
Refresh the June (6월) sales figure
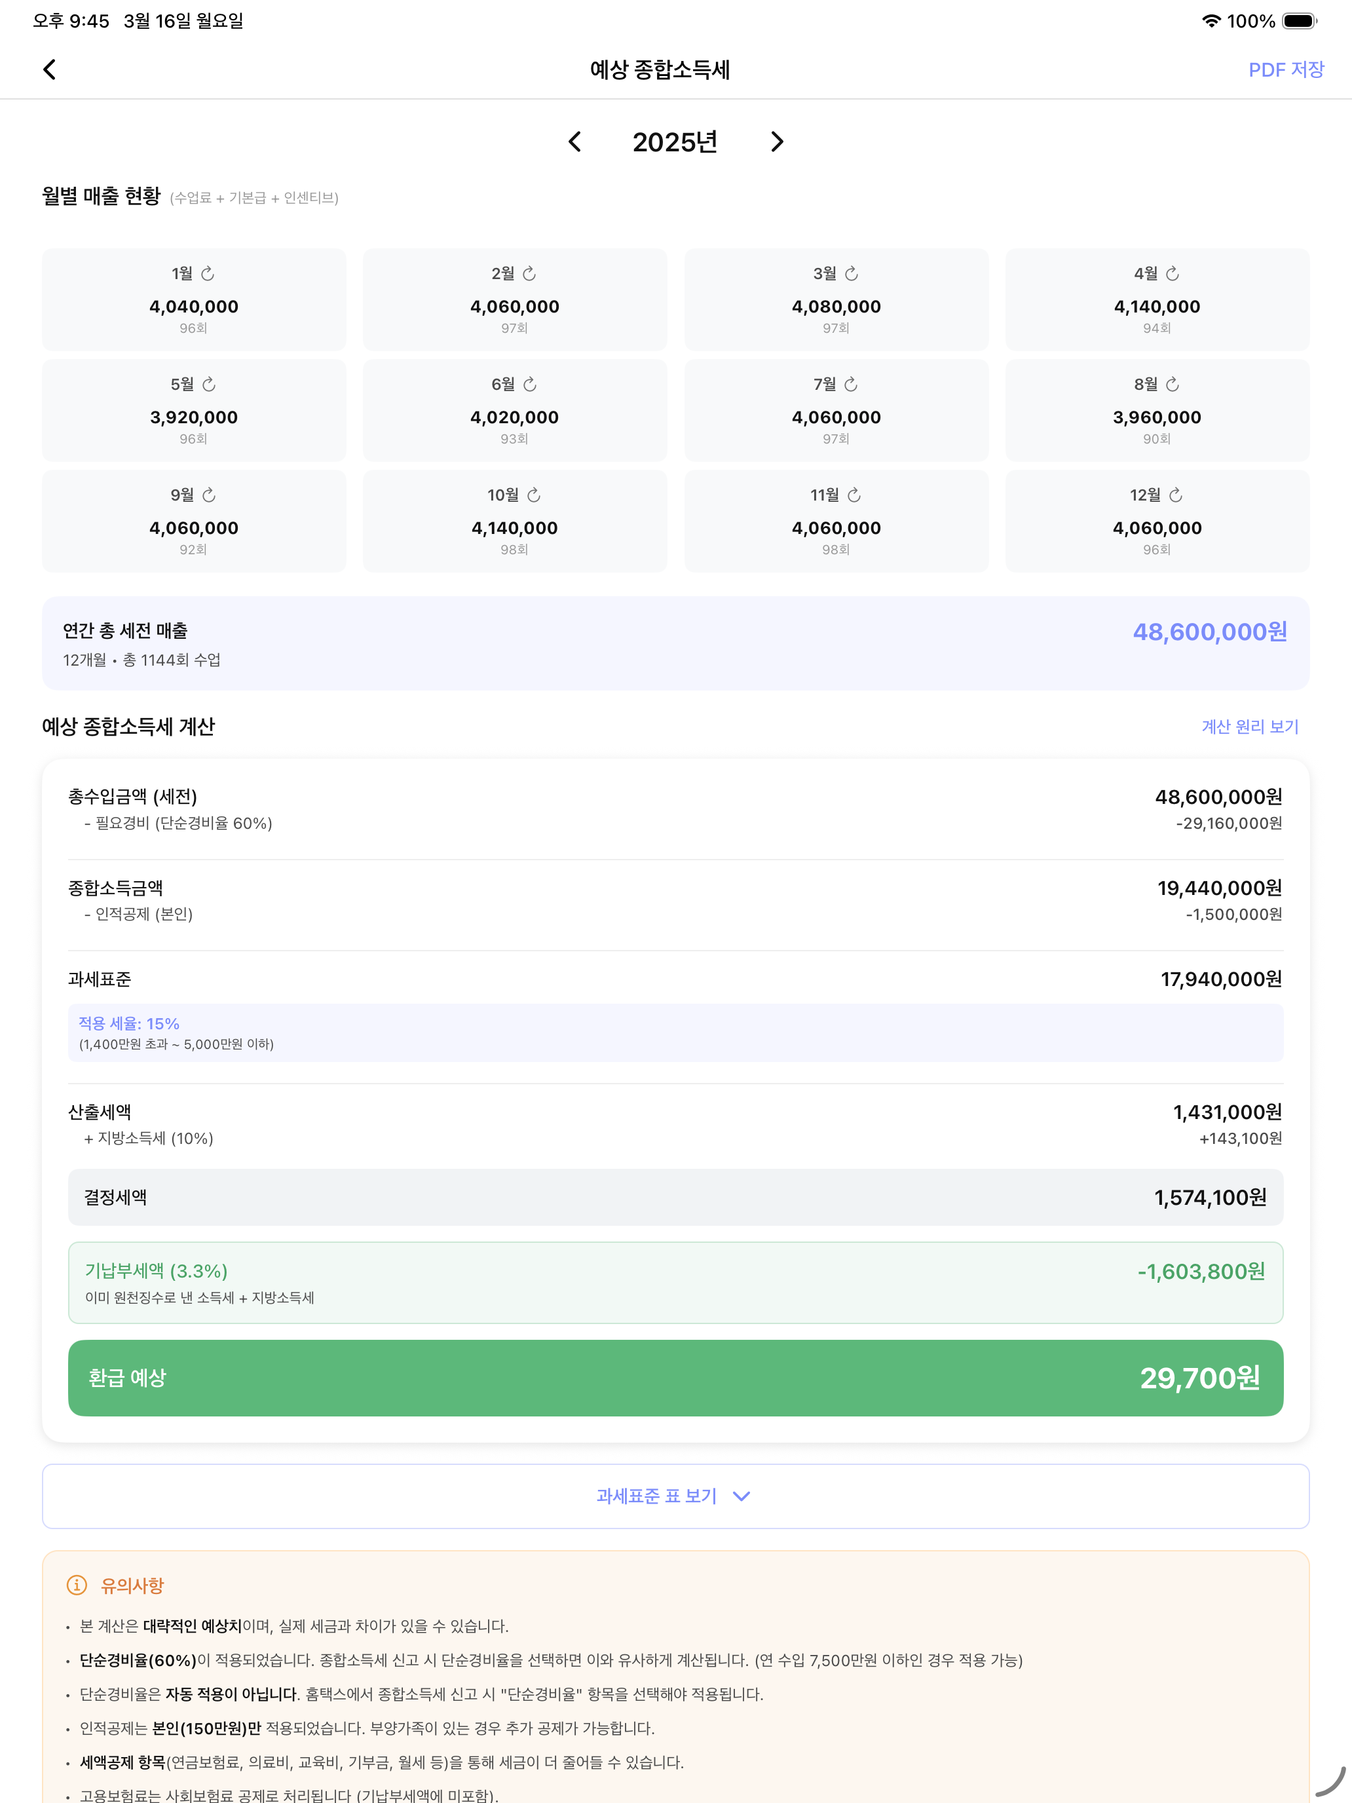point(531,385)
